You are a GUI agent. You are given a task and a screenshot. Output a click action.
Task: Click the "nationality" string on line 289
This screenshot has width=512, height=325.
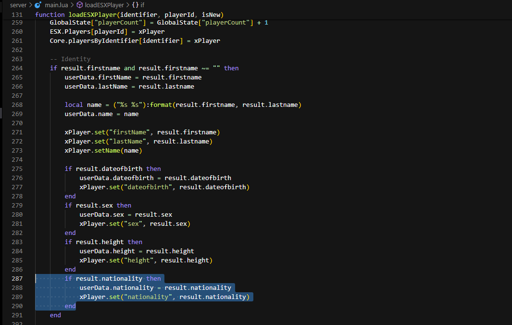tap(148, 297)
